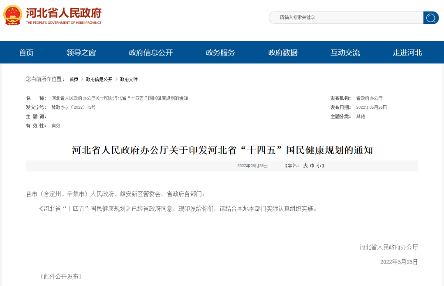Click the document number 冀政办字〔2022〕72号

73,107
